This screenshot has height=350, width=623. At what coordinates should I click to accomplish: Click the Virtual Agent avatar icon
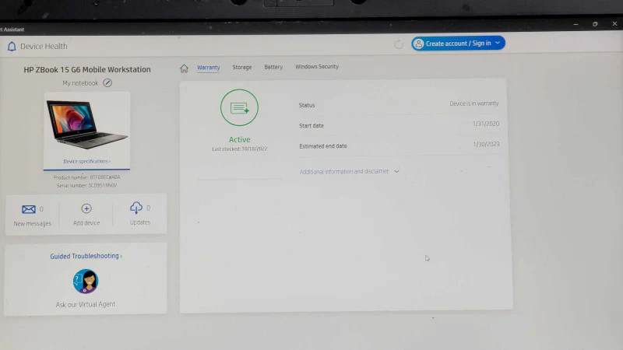[x=86, y=282]
